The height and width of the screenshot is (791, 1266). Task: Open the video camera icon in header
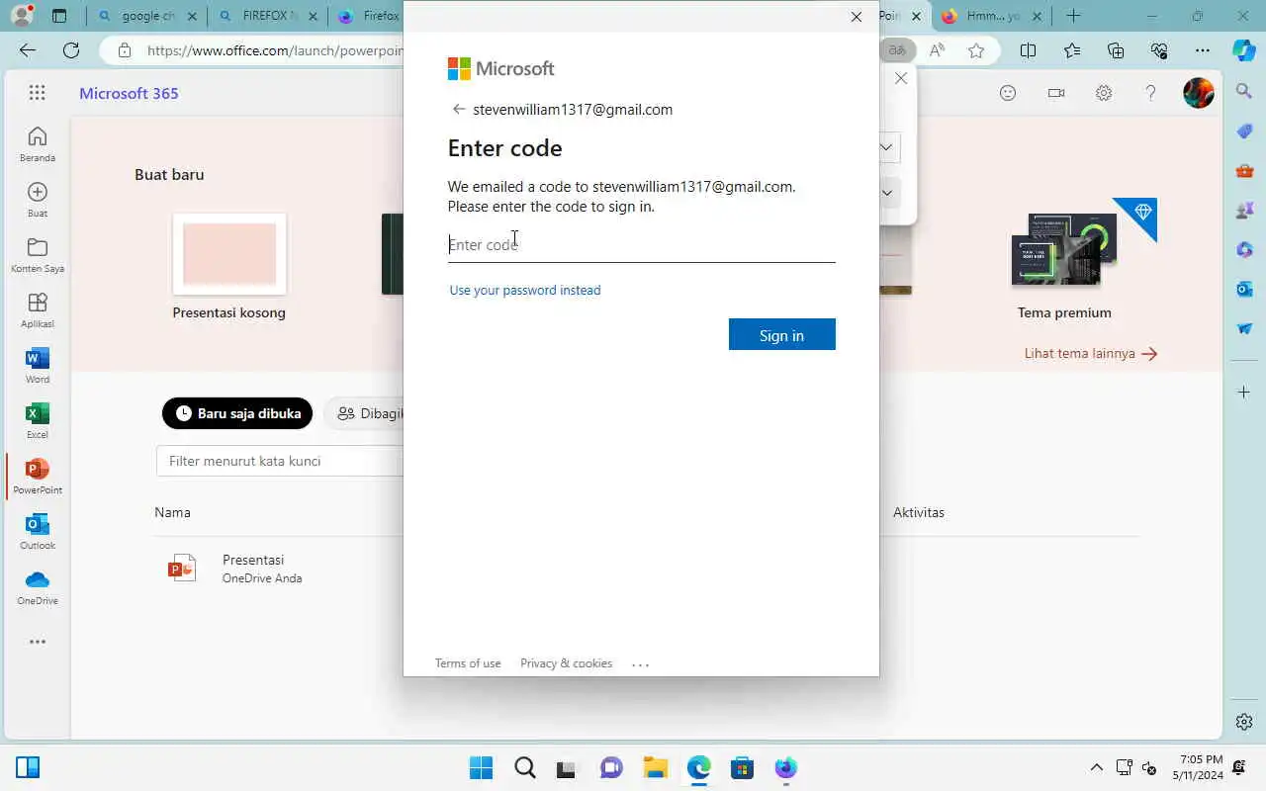(x=1056, y=93)
